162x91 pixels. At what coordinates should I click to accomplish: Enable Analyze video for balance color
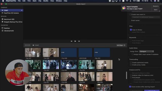[131, 75]
